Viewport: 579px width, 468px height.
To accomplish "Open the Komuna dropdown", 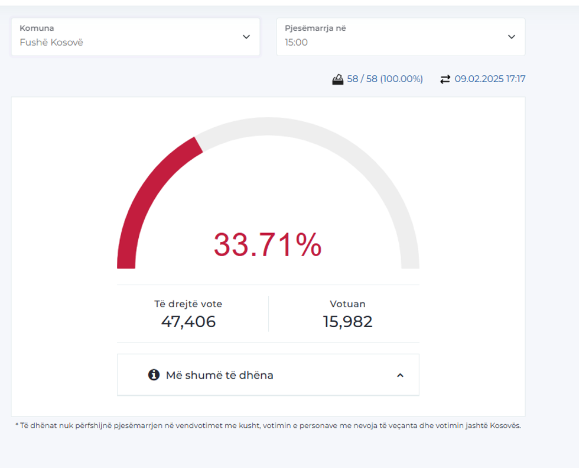I will pos(135,37).
